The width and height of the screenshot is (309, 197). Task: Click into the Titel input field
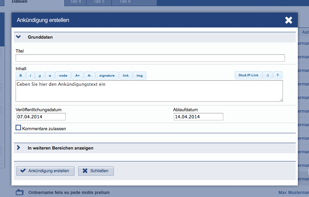pyautogui.click(x=150, y=58)
